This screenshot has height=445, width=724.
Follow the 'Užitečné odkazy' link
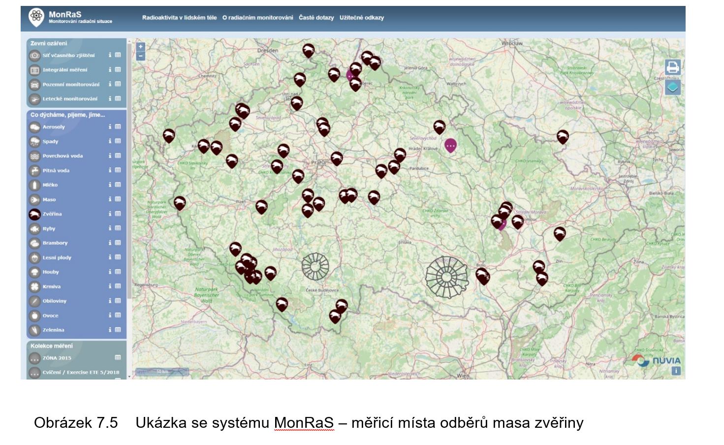click(x=361, y=18)
